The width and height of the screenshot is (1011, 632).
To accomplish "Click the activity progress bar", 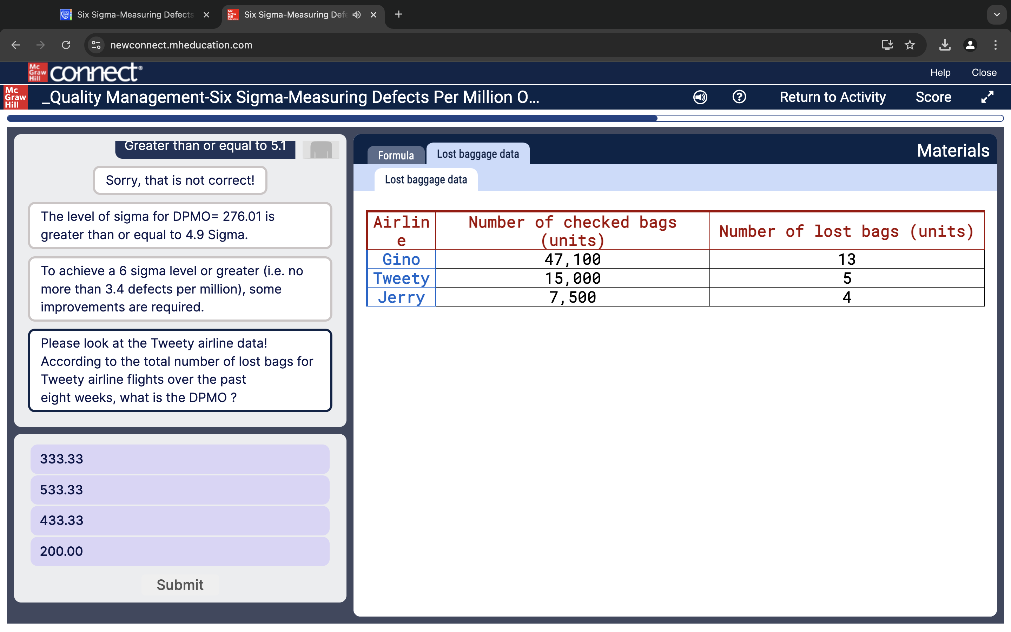I will tap(505, 118).
